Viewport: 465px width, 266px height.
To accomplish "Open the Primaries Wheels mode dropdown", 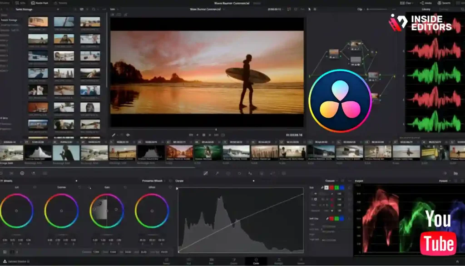I will pos(153,181).
